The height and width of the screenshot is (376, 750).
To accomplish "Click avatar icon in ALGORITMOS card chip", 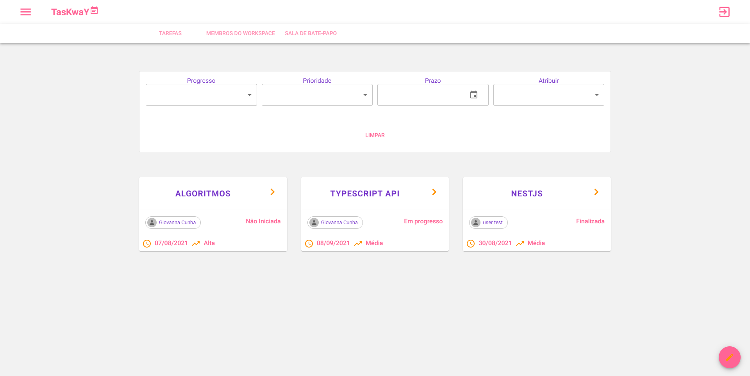I will pyautogui.click(x=152, y=223).
